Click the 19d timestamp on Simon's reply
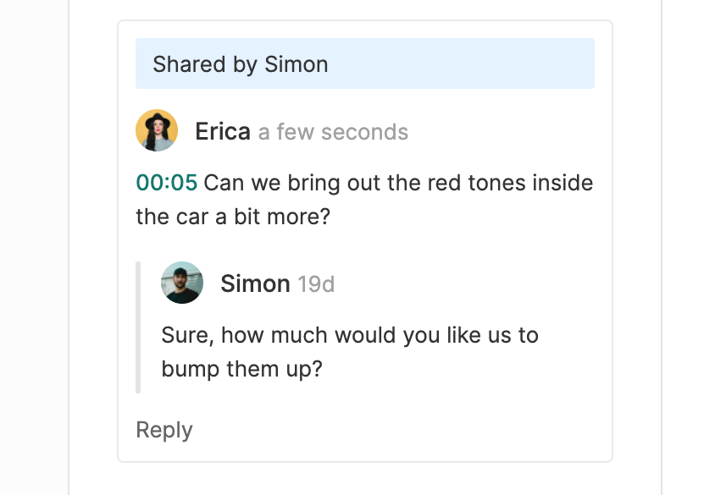 click(x=316, y=284)
